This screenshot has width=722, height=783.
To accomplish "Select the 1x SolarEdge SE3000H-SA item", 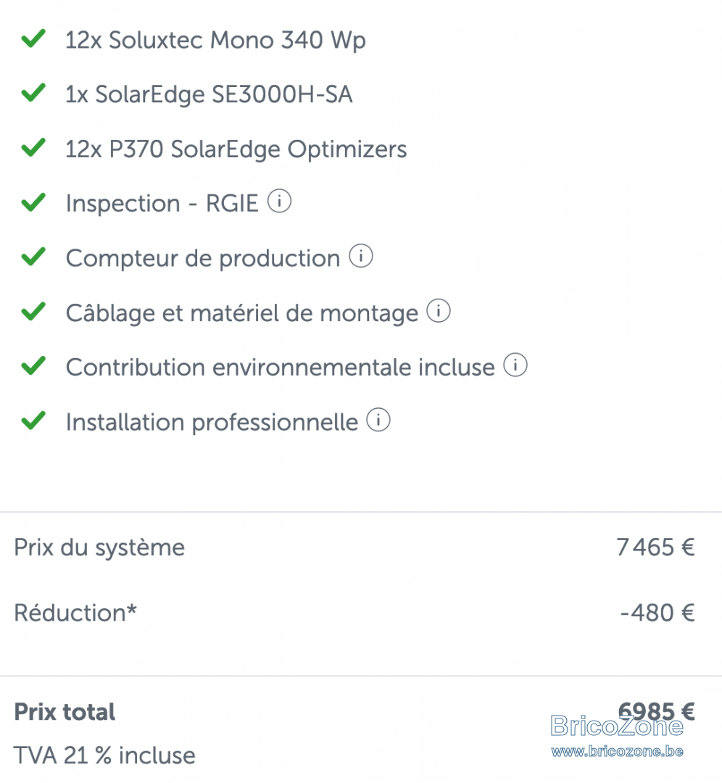I will pos(209,94).
